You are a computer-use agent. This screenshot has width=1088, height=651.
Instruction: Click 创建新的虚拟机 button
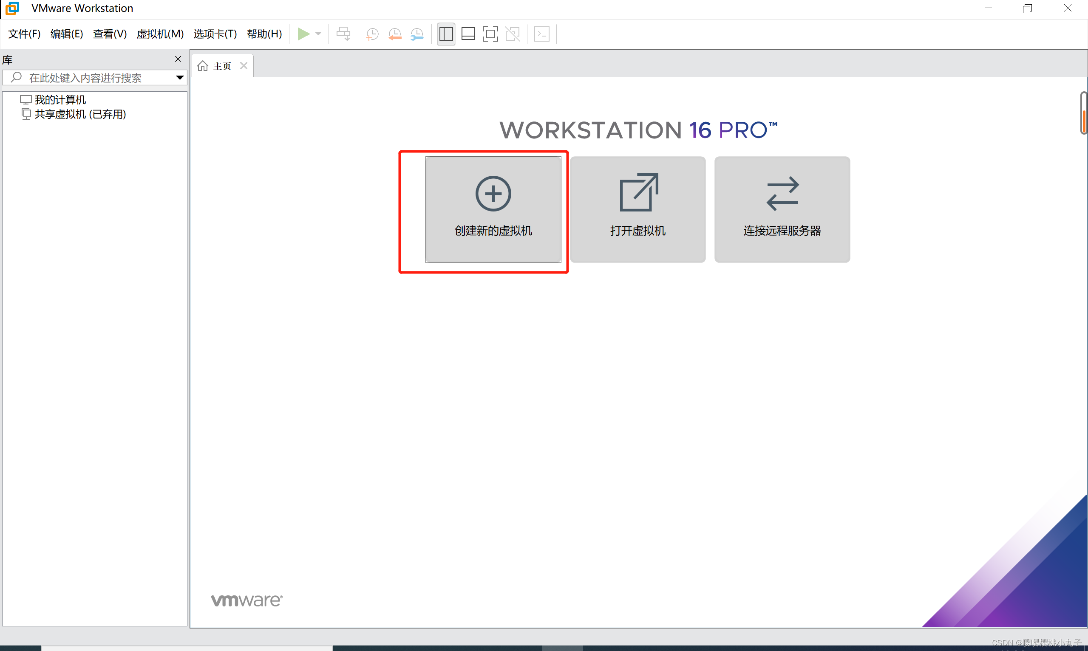pos(493,209)
